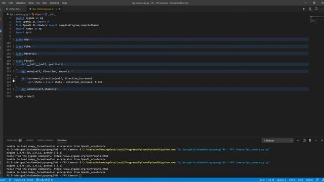Click the compileProgram,compileShader import line
Image resolution: width=324 pixels, height=182 pixels.
[57, 25]
